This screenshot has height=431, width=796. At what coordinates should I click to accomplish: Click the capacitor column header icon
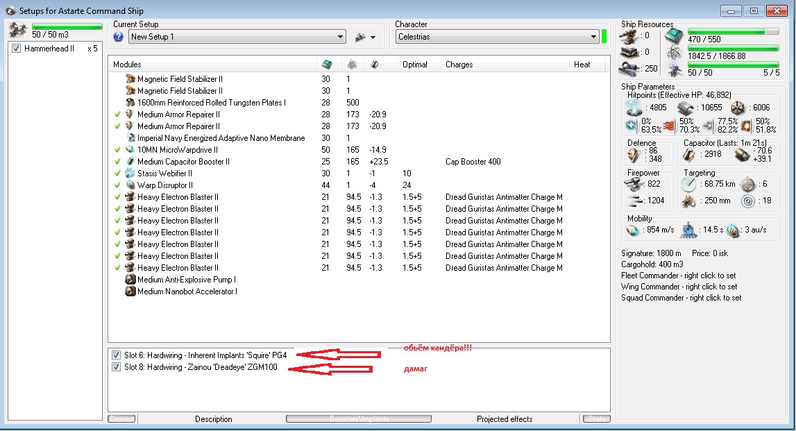point(375,65)
